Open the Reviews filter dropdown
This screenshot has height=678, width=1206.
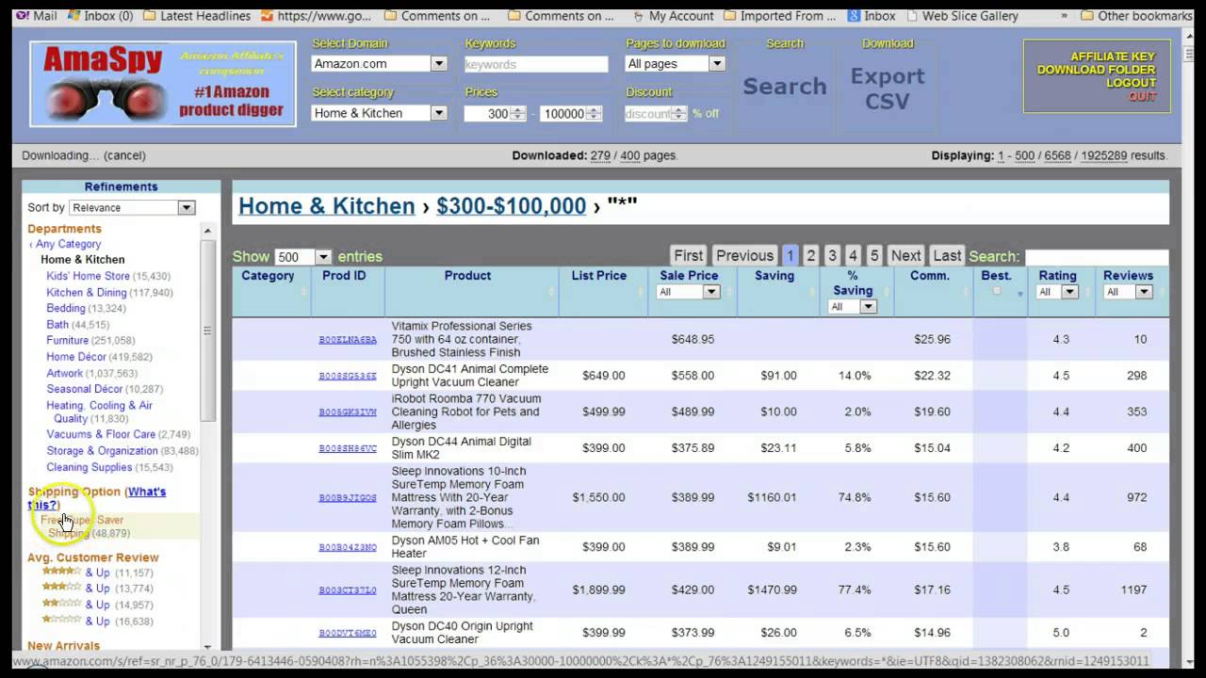click(x=1129, y=292)
